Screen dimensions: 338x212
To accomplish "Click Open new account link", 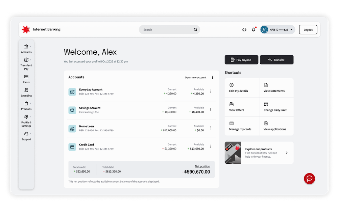I will pyautogui.click(x=195, y=77).
